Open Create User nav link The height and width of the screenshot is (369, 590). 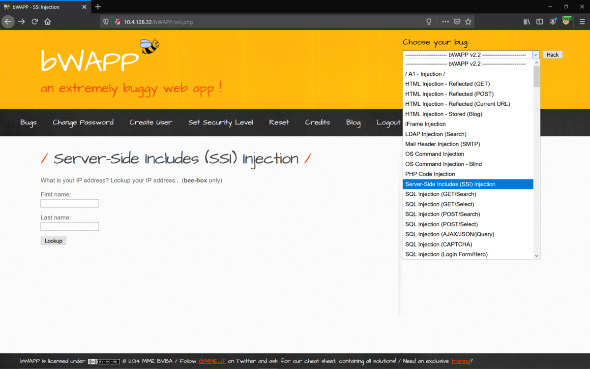150,123
